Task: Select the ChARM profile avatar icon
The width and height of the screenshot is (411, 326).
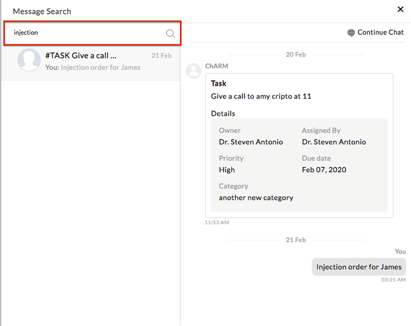Action: (193, 71)
